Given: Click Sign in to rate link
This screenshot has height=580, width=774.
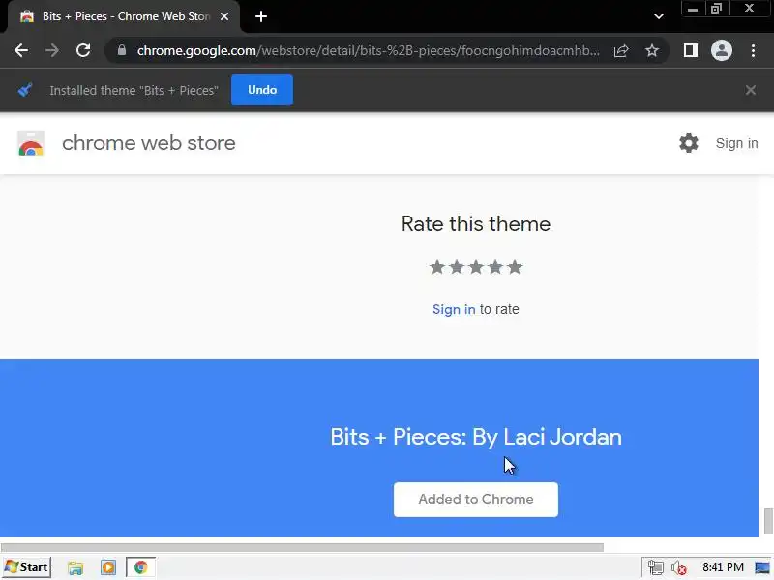Looking at the screenshot, I should 454,309.
